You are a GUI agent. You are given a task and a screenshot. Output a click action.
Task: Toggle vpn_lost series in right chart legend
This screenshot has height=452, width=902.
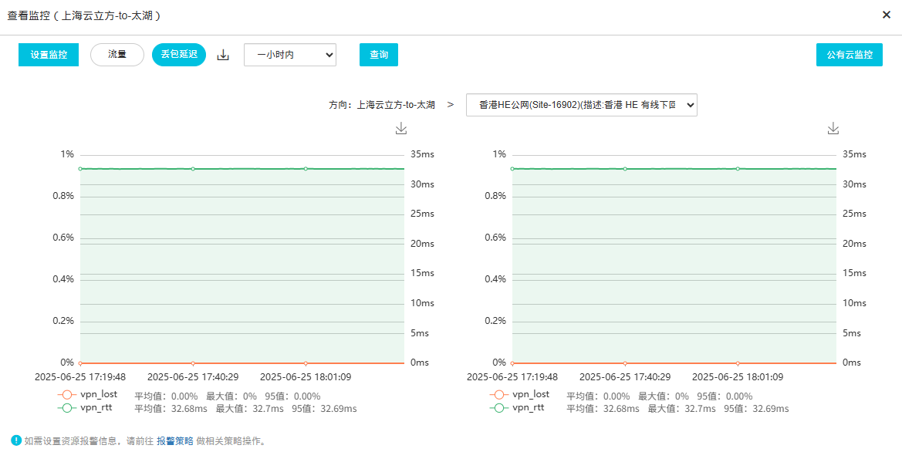point(519,394)
